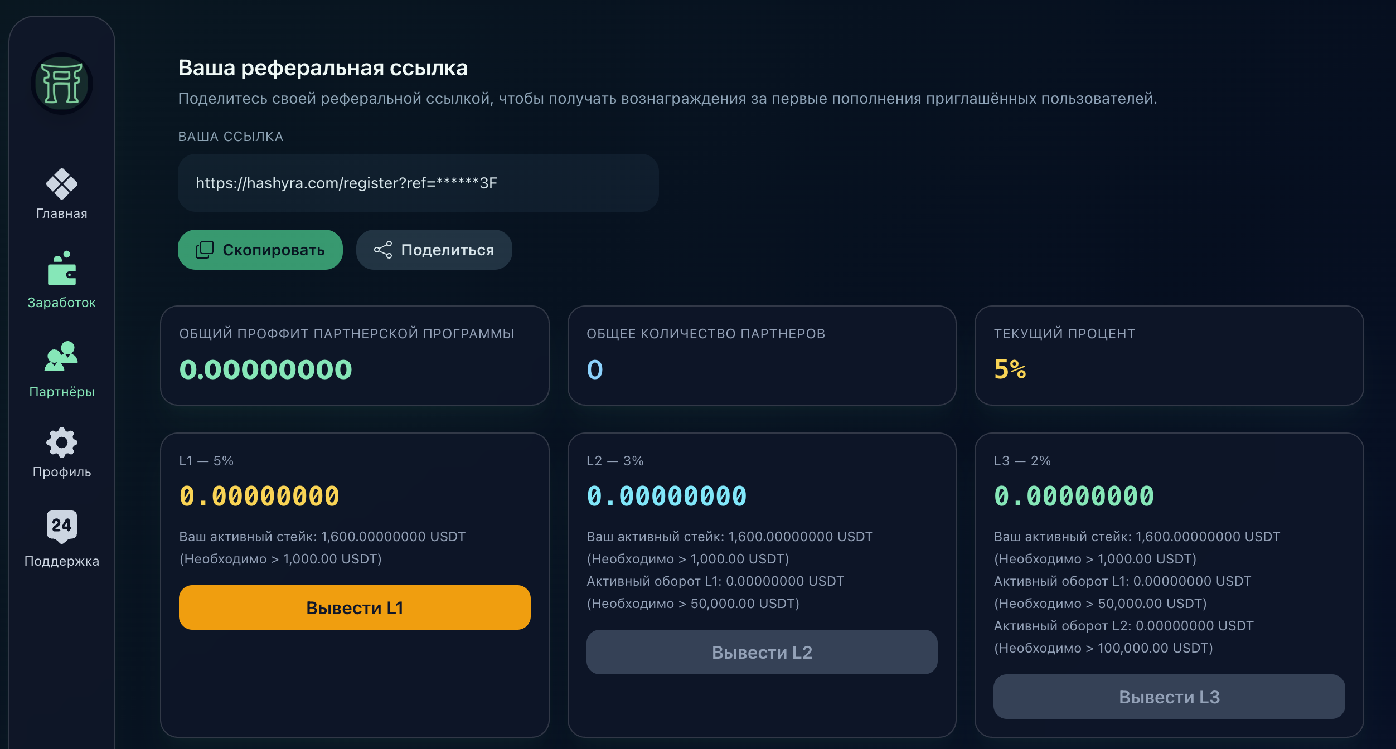1396x749 pixels.
Task: Click the L2 — 3% amount value
Action: (x=666, y=496)
